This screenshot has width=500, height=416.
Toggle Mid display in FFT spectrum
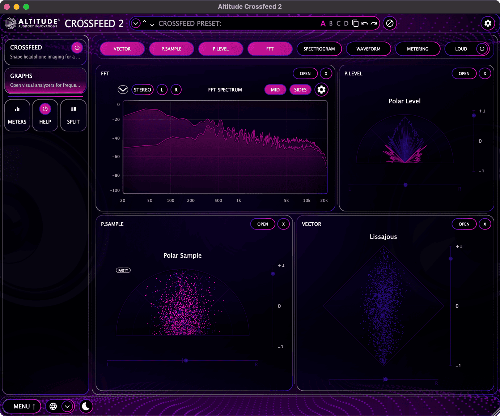pos(275,90)
